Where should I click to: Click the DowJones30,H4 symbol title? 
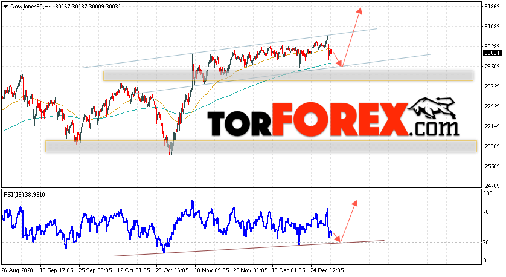coord(31,7)
